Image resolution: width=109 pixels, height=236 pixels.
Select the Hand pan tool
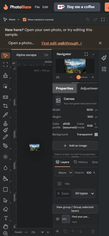(6, 226)
